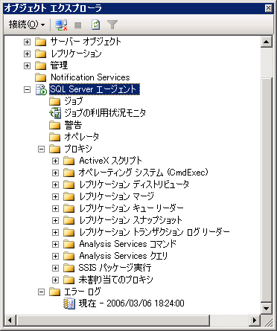Click the vertical scrollbar down arrow

267,309
